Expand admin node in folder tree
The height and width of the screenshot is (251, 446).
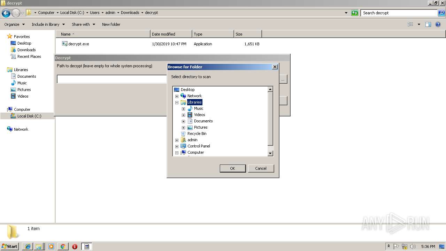coord(177,140)
